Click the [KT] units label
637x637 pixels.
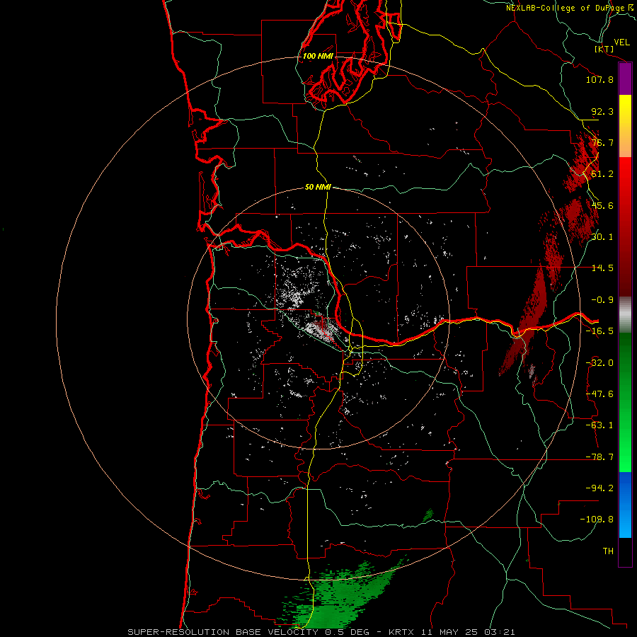tap(604, 49)
